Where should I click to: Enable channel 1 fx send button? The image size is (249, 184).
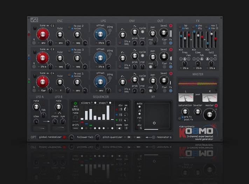coord(171,43)
